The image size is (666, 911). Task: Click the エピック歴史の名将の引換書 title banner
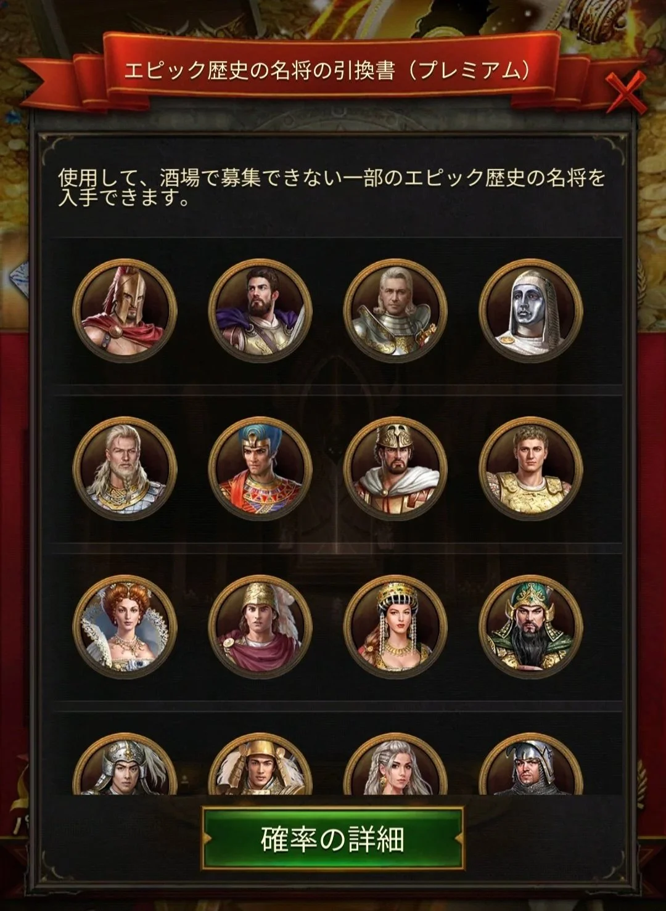pos(327,70)
